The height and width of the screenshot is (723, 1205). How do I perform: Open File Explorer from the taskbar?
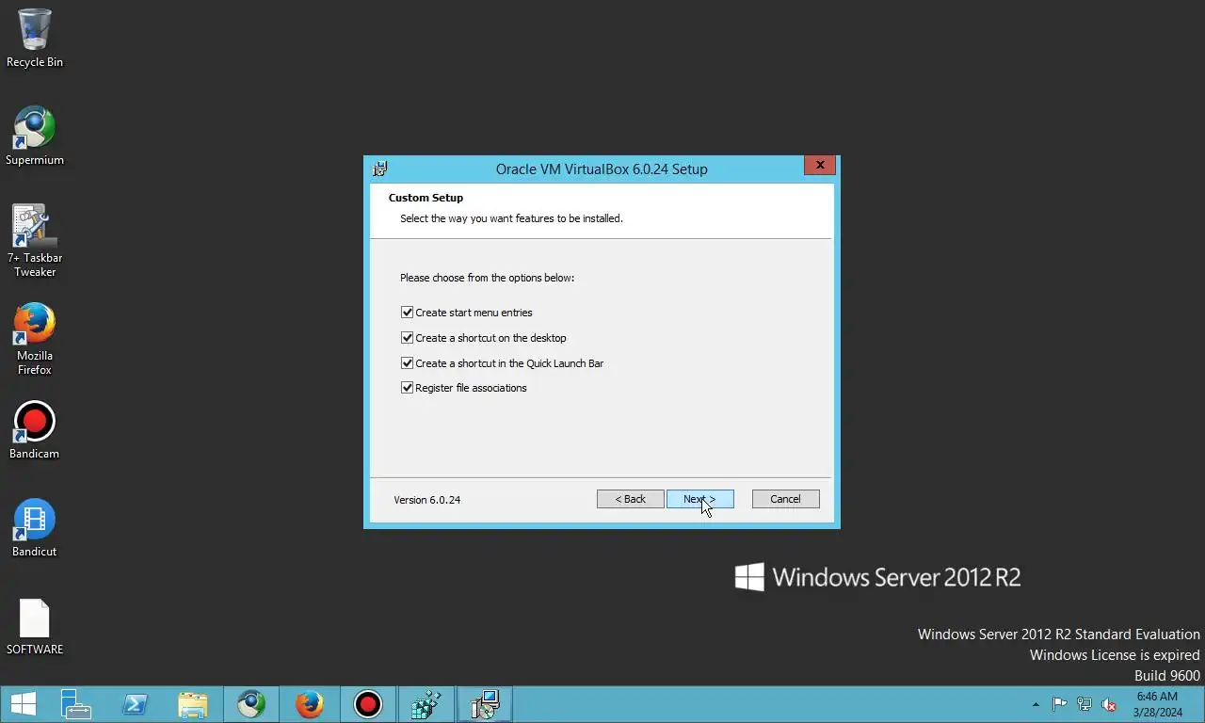tap(193, 704)
